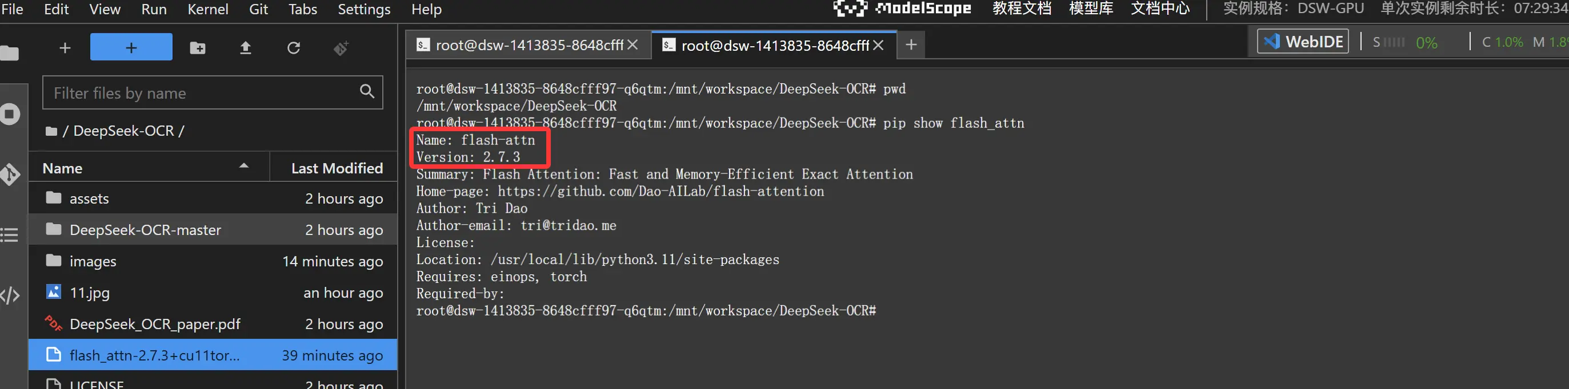This screenshot has height=389, width=1569.
Task: Open the Kernel menu
Action: tap(208, 10)
